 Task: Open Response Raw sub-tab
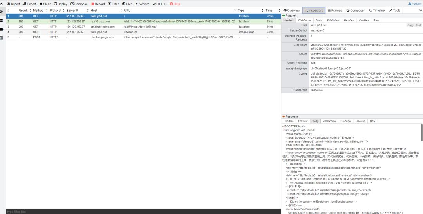(372, 121)
